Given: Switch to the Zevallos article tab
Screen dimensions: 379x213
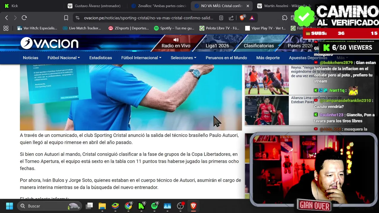Looking at the screenshot, I should [159, 6].
